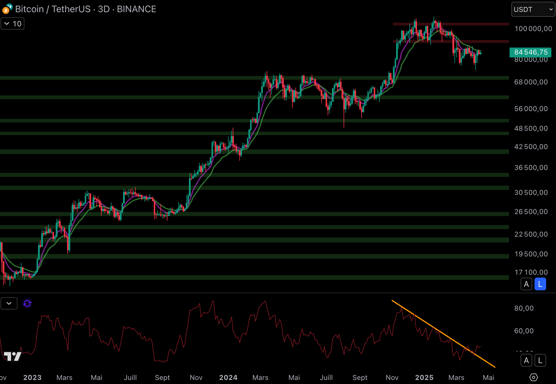The image size is (556, 384).
Task: Toggle auto scale A on main price axis
Action: (526, 284)
